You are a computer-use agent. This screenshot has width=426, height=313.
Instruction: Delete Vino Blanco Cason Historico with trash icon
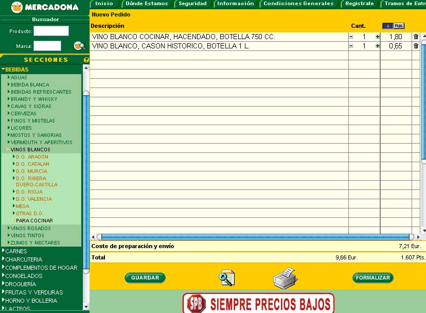coord(416,46)
